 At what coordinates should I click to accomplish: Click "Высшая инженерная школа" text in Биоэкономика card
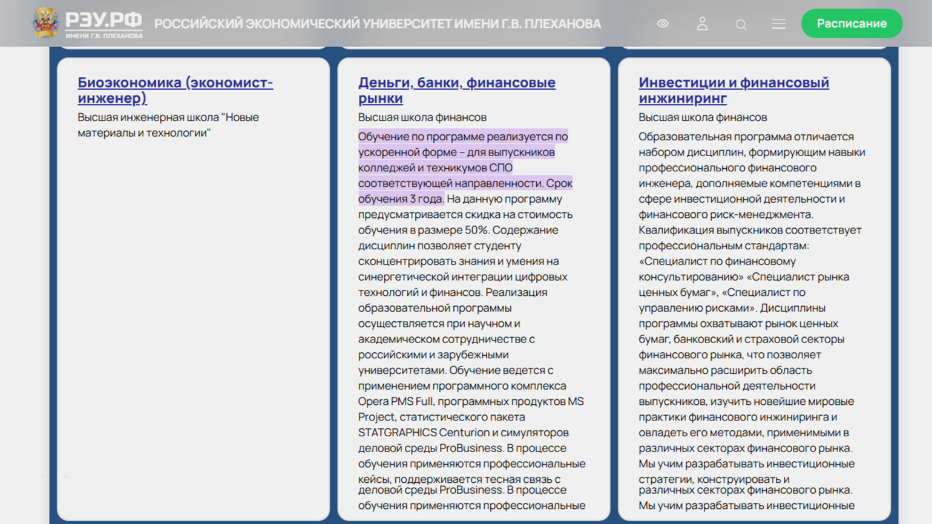coord(149,117)
